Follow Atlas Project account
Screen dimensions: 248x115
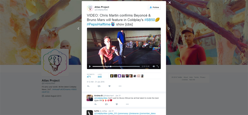click(x=154, y=7)
